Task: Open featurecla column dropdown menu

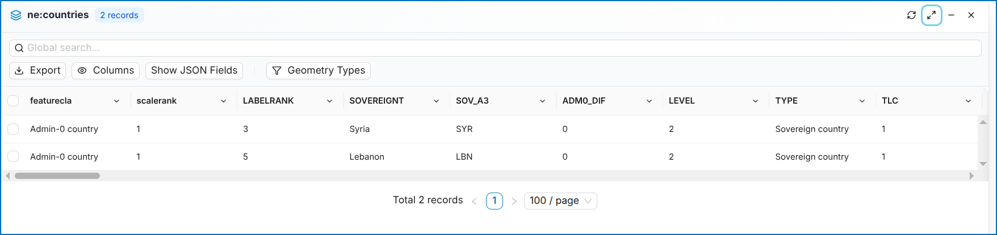Action: point(116,101)
